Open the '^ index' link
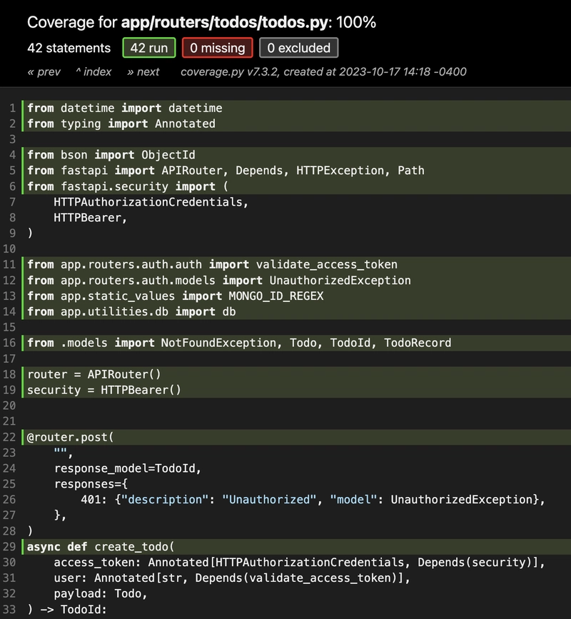The height and width of the screenshot is (619, 571). click(94, 72)
